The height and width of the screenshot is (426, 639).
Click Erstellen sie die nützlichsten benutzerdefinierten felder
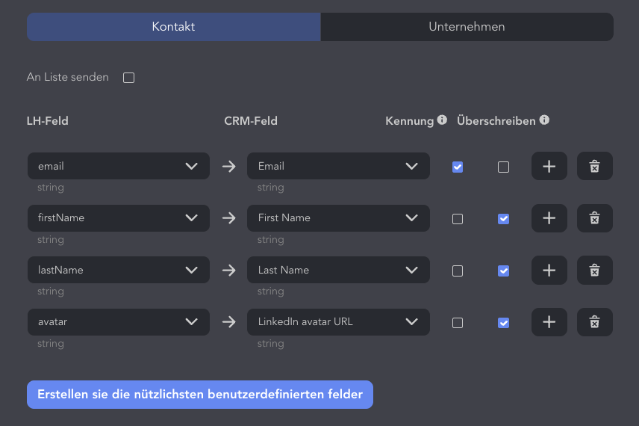(x=200, y=395)
